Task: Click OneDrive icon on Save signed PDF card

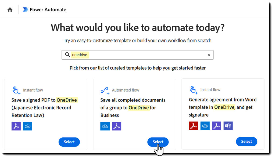Action: (x=28, y=126)
